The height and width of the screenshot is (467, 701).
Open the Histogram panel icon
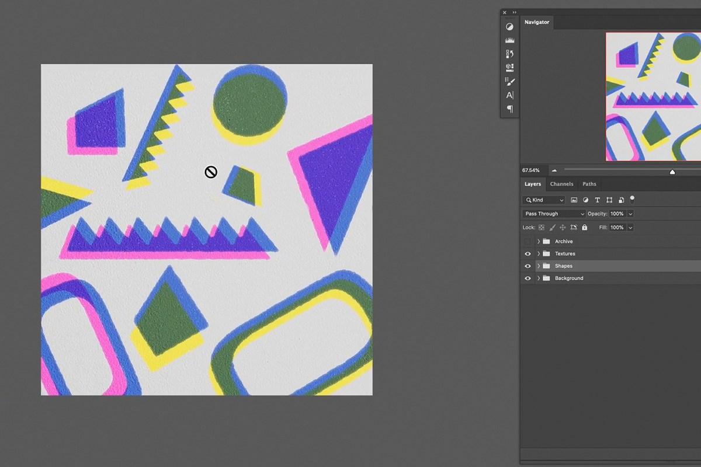[509, 40]
